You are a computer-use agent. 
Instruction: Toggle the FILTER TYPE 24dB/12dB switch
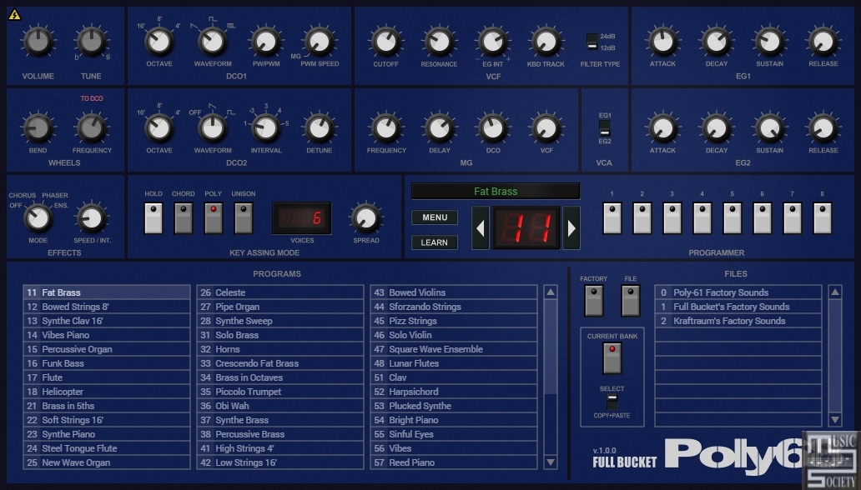(x=592, y=42)
